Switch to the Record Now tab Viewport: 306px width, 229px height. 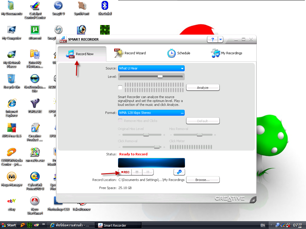click(x=82, y=54)
